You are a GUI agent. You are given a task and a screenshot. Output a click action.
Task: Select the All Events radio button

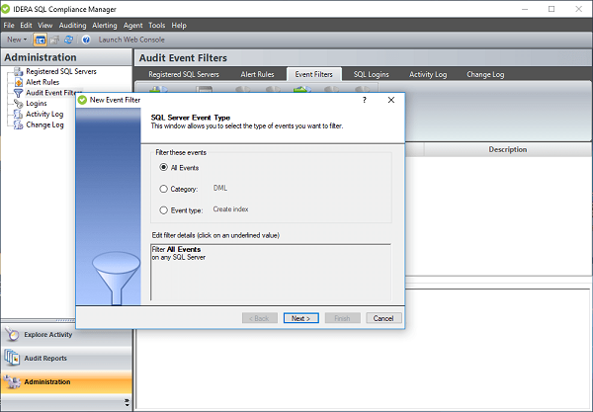click(164, 168)
